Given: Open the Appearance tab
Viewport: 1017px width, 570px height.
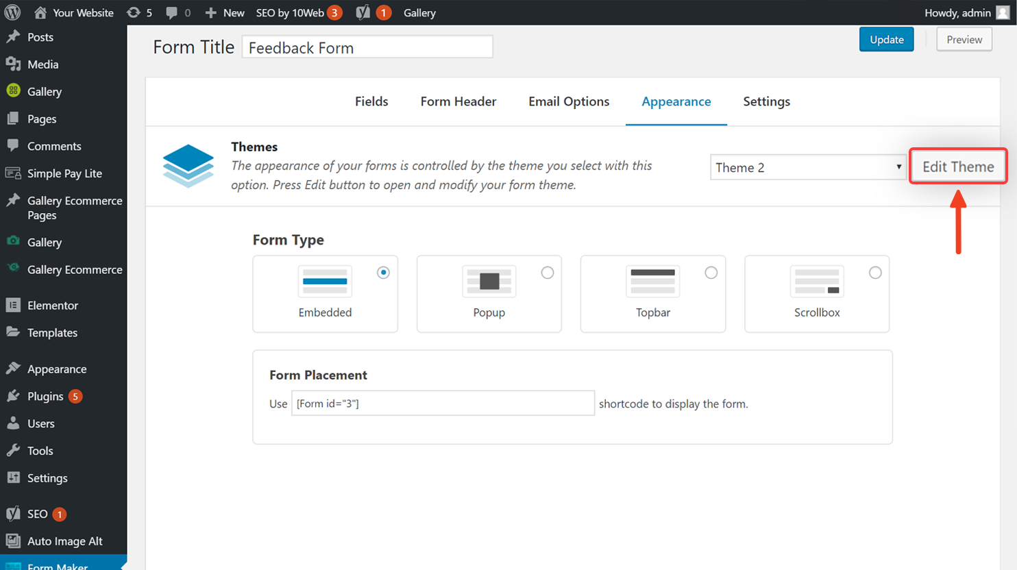Looking at the screenshot, I should [x=676, y=101].
